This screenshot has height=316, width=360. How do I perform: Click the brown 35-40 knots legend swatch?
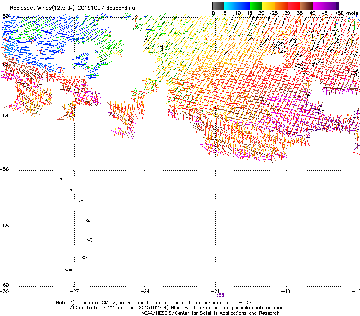pyautogui.click(x=306, y=6)
